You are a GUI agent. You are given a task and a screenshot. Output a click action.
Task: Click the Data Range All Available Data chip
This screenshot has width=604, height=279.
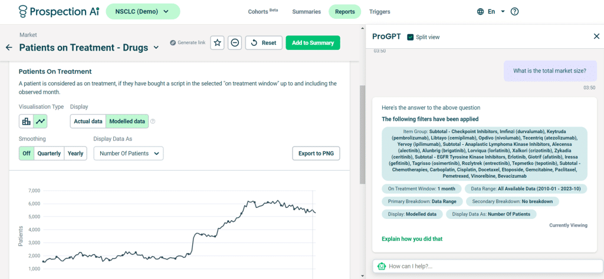(x=526, y=189)
